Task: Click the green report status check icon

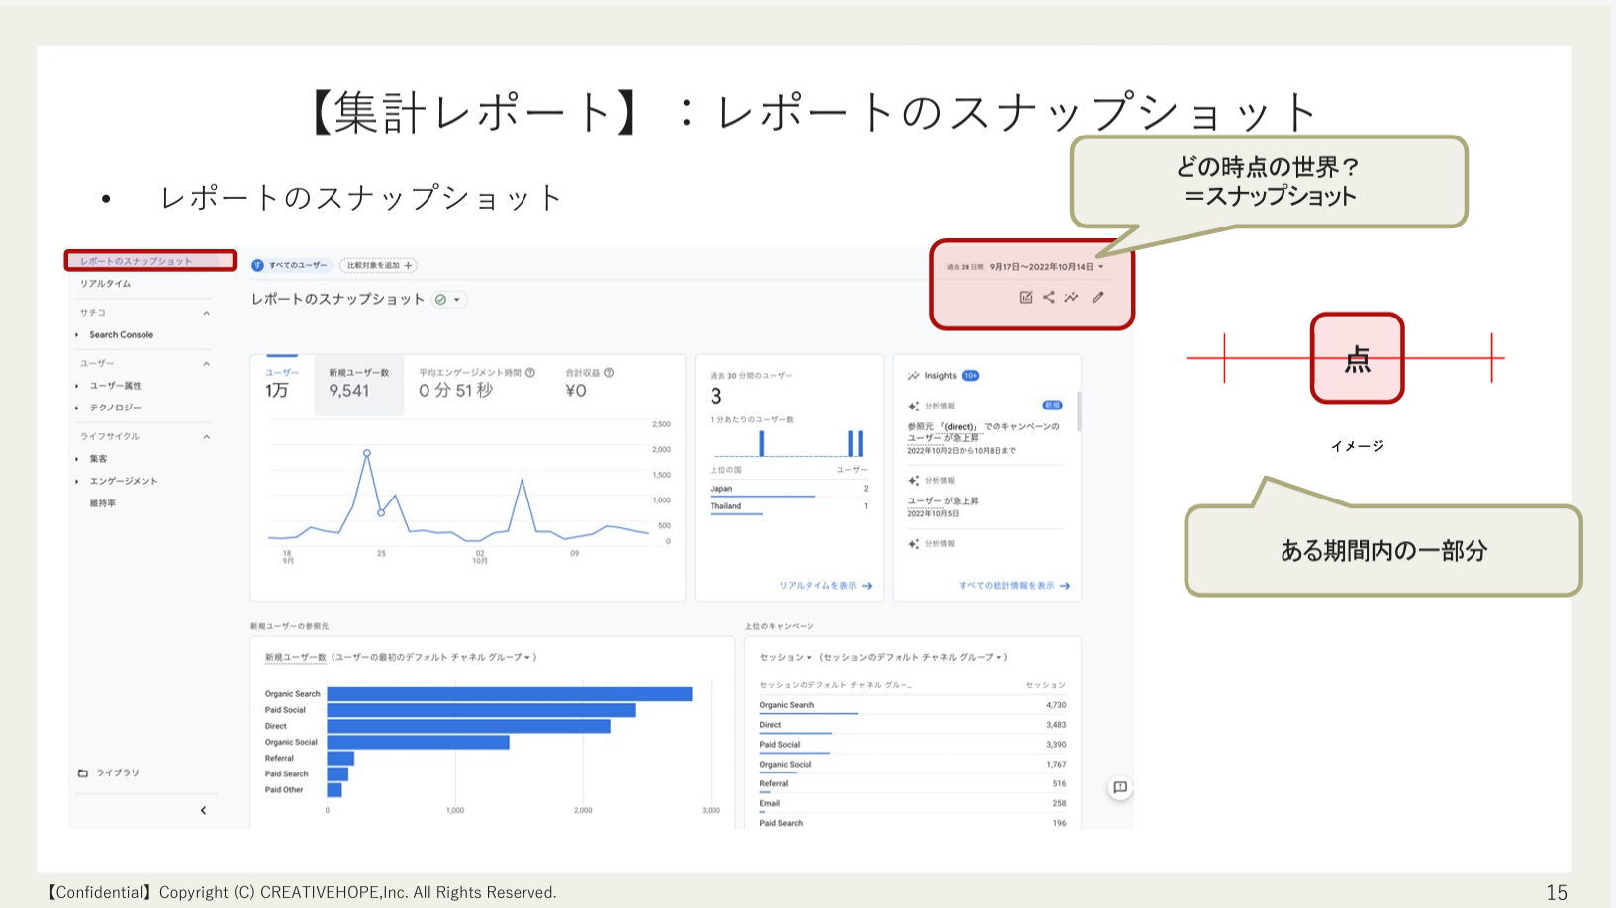Action: coord(441,300)
